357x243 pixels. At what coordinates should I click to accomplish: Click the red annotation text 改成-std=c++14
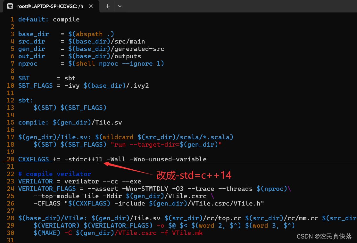tap(194, 175)
